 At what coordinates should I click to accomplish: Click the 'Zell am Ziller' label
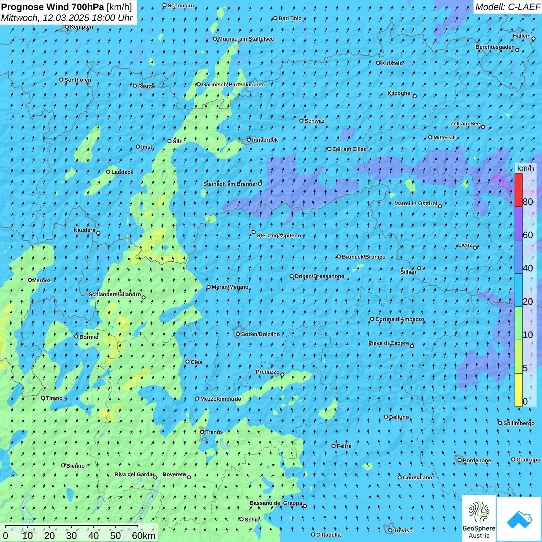pyautogui.click(x=349, y=149)
